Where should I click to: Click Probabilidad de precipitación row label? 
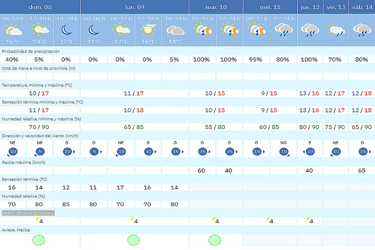pos(31,51)
